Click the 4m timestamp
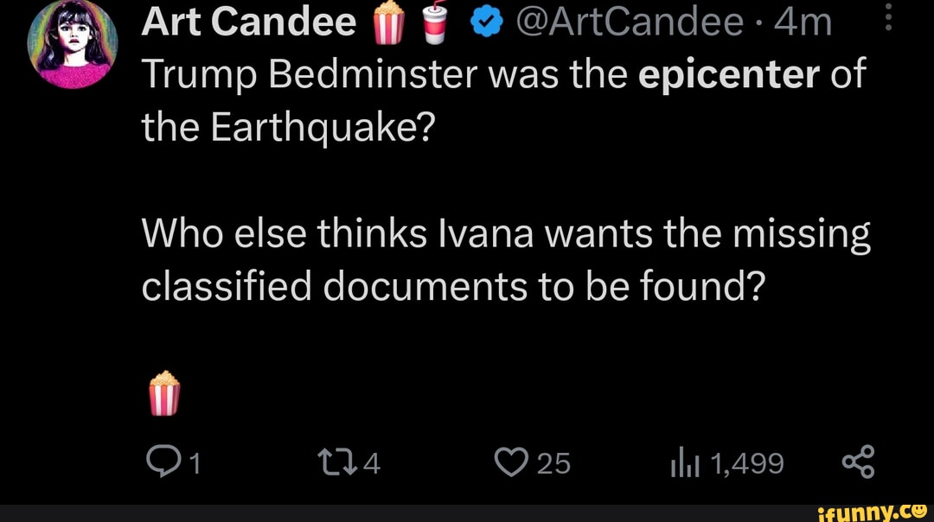The image size is (934, 522). pyautogui.click(x=803, y=23)
